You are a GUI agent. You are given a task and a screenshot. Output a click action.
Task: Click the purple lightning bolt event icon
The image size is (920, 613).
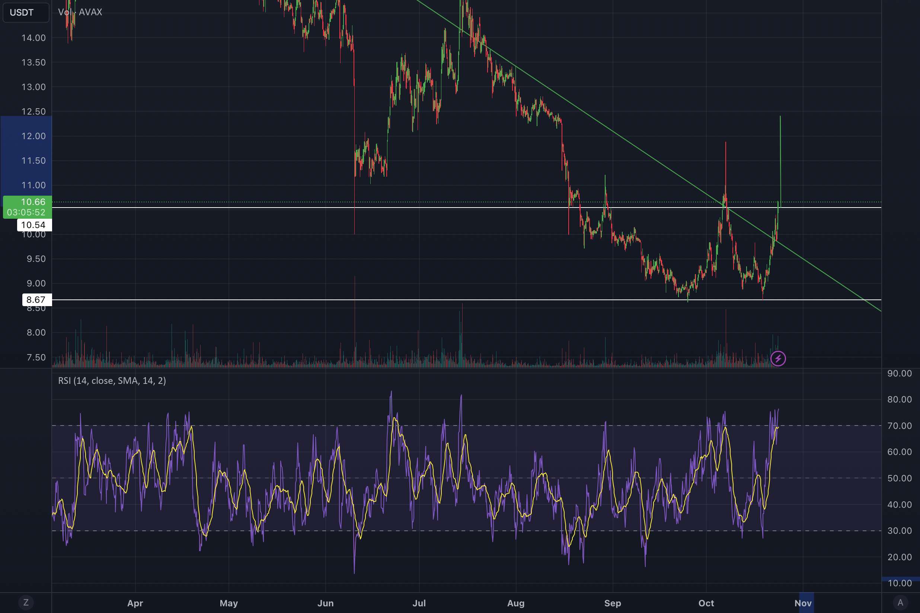(x=778, y=359)
